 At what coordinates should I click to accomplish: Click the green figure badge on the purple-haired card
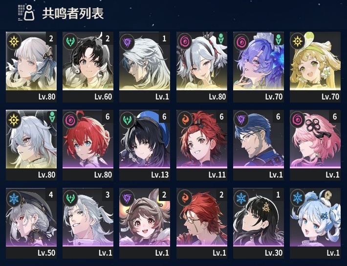[x=279, y=39]
